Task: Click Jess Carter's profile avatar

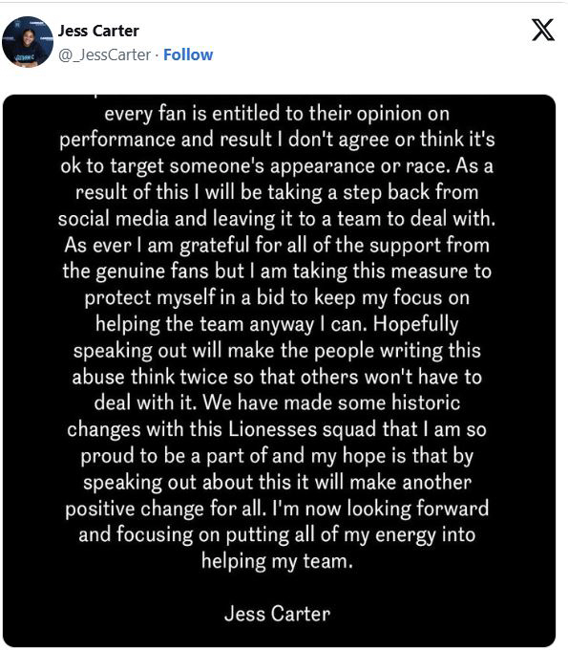Action: tap(28, 41)
